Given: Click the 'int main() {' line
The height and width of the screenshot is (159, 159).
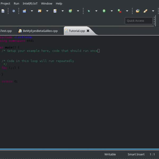Looking at the screenshot, I should point(10,47).
